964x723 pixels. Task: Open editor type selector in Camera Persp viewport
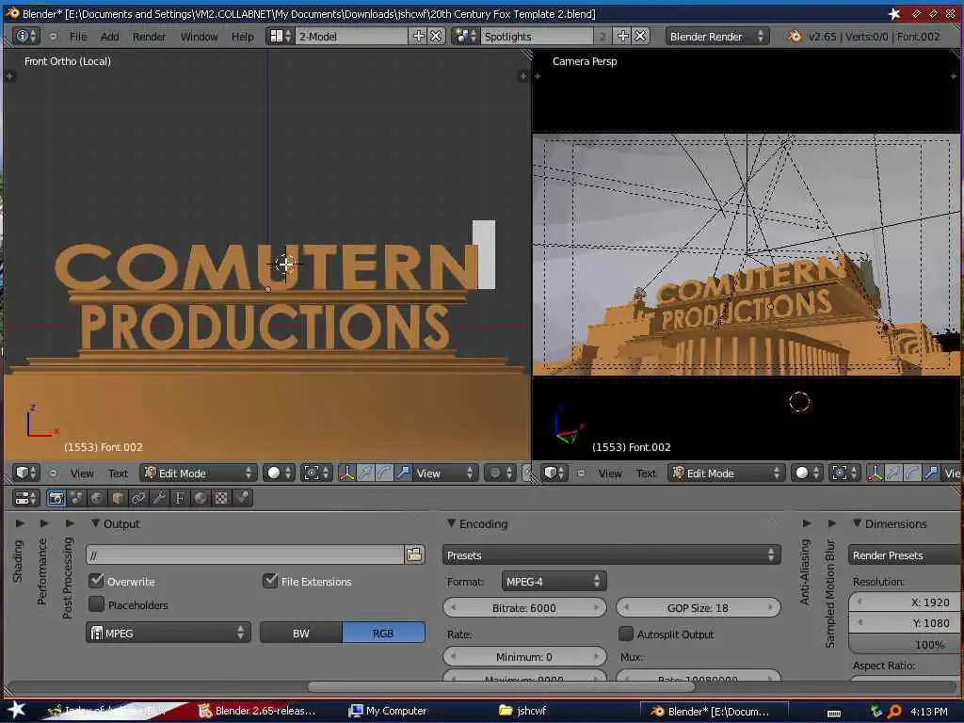click(554, 473)
